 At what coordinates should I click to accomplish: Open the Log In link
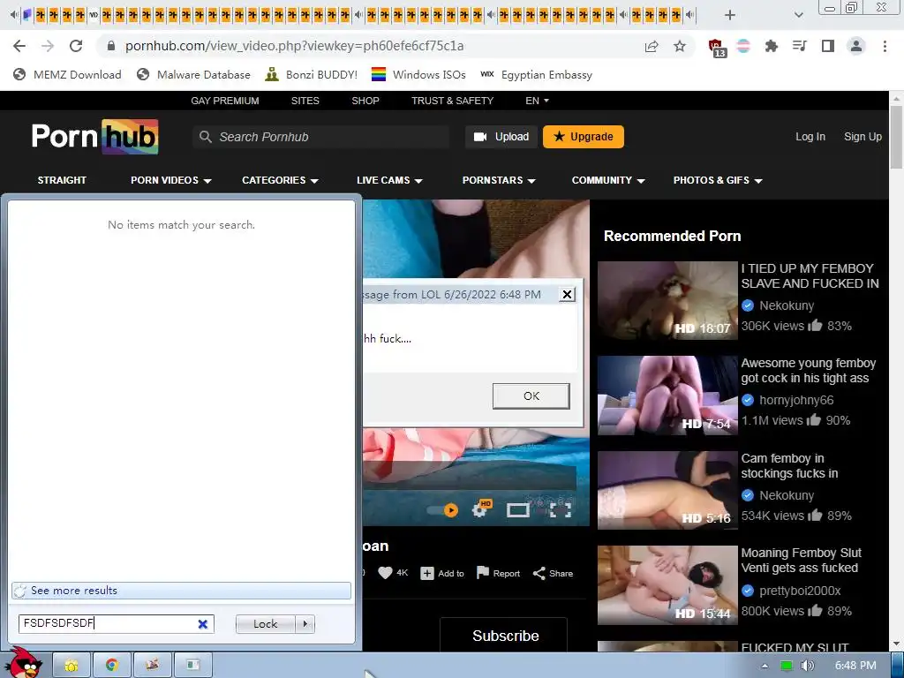(x=810, y=137)
